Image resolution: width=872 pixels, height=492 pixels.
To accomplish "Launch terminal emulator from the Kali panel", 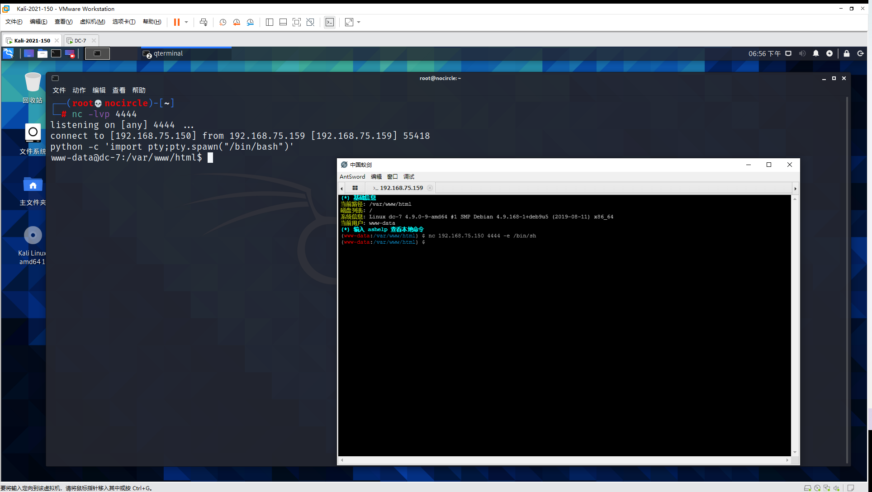I will [56, 53].
